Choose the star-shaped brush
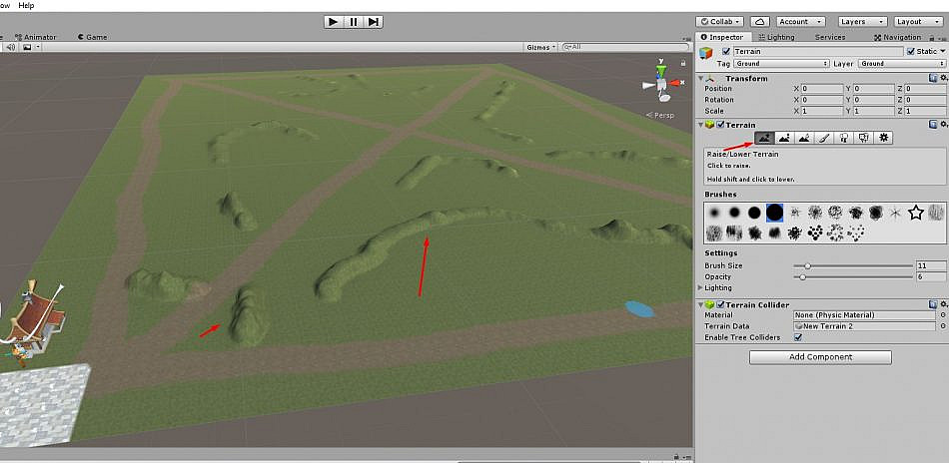This screenshot has width=949, height=463. point(916,213)
